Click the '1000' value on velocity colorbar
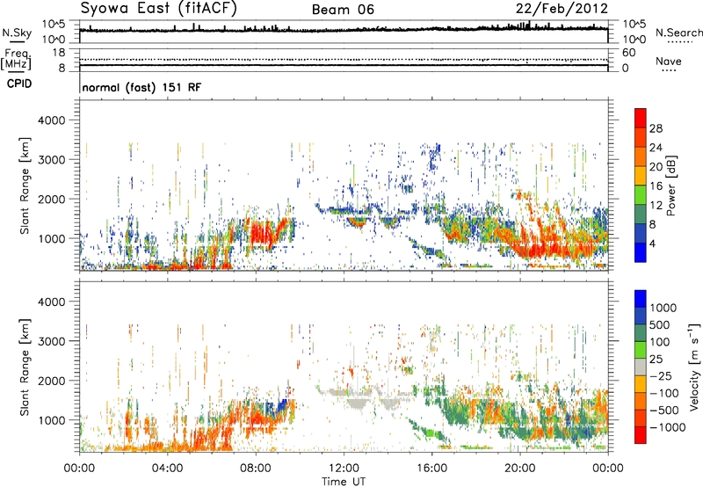 tap(663, 308)
